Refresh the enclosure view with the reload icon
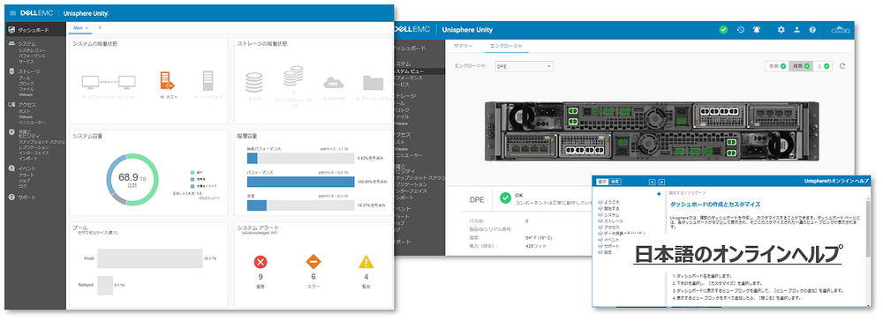 point(842,66)
